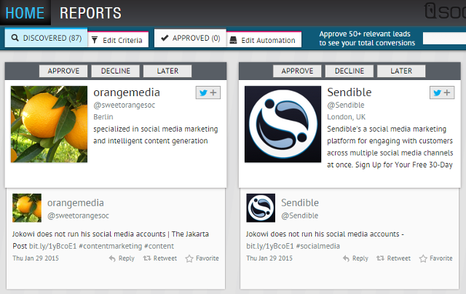Select the Approved (0) tab
This screenshot has height=294, width=466.
coord(191,38)
